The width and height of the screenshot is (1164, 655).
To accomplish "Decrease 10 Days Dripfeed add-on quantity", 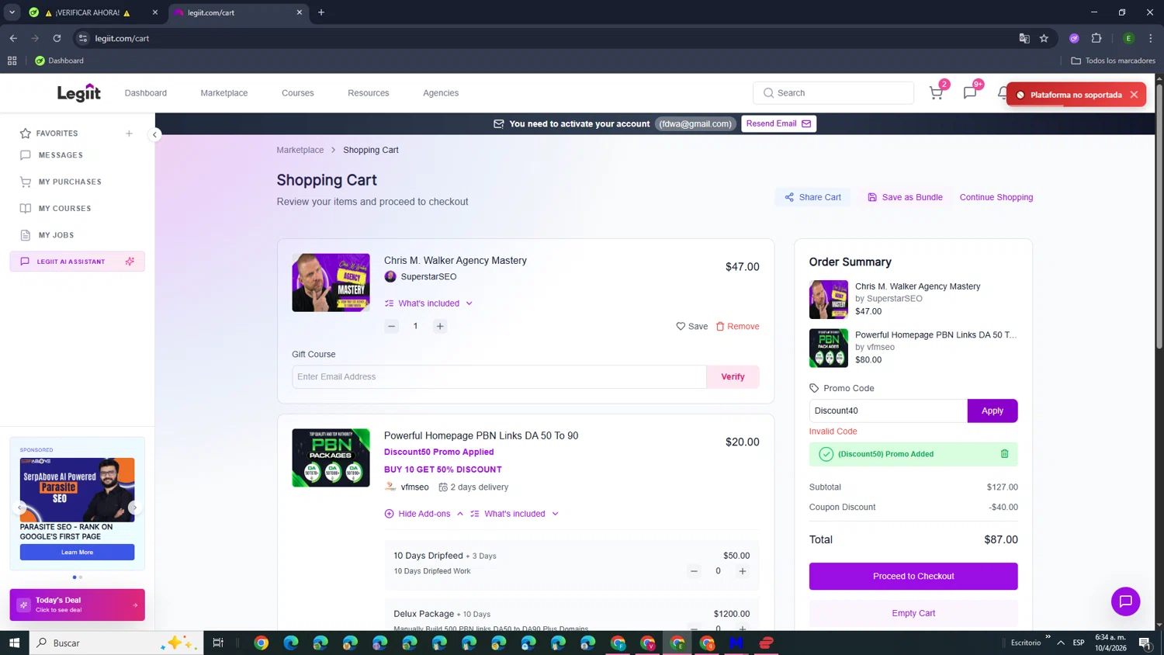I will (x=694, y=571).
